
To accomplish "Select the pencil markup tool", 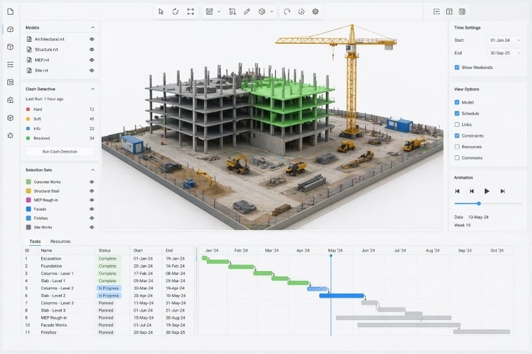I will pos(247,11).
